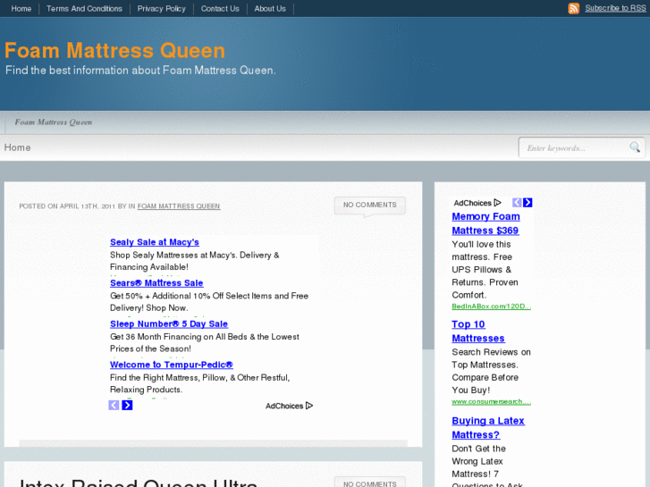Click BedInABox.com ad URL
This screenshot has width=650, height=487.
point(491,306)
